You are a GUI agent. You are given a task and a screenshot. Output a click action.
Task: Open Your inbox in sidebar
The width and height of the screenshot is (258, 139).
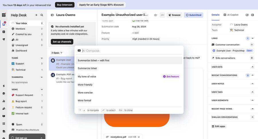[27, 23]
